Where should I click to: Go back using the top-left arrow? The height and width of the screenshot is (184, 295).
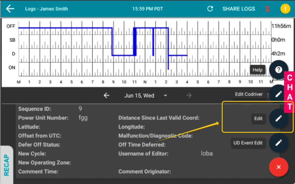pyautogui.click(x=10, y=9)
